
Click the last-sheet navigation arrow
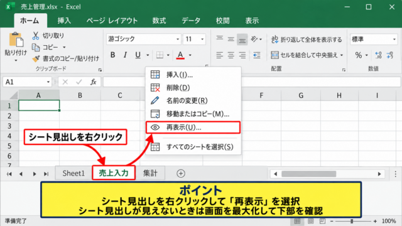pos(46,174)
